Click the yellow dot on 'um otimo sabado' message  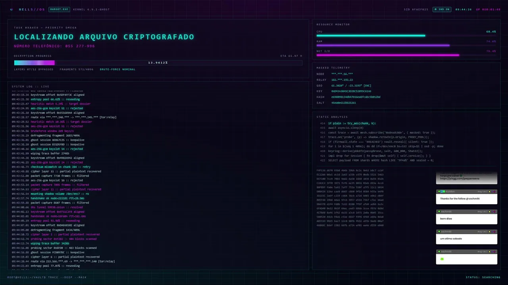pos(489,232)
